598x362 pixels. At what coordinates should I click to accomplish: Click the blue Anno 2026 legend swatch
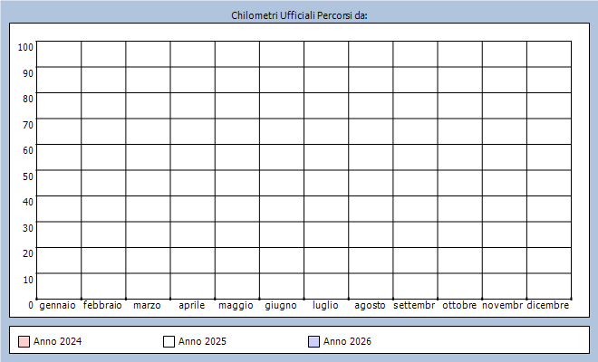tap(313, 342)
